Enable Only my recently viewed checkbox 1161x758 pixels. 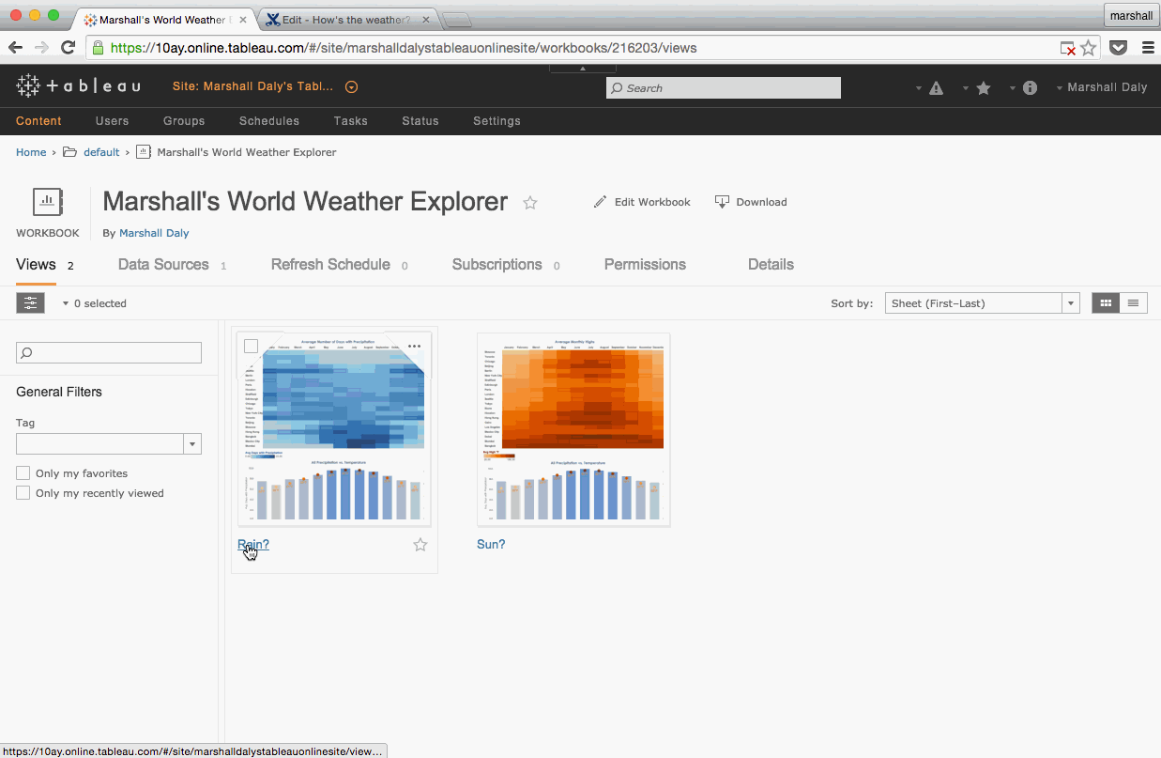[x=23, y=493]
